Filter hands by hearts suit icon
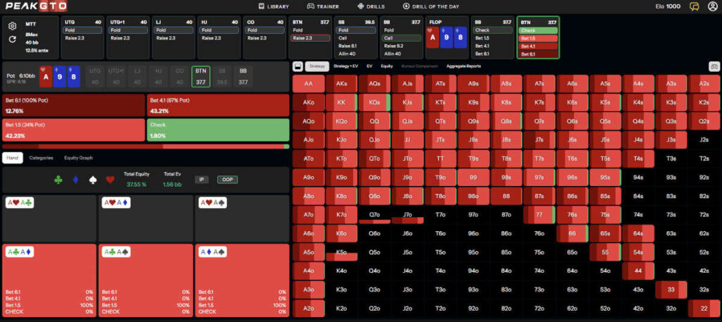This screenshot has height=322, width=722. click(x=109, y=180)
